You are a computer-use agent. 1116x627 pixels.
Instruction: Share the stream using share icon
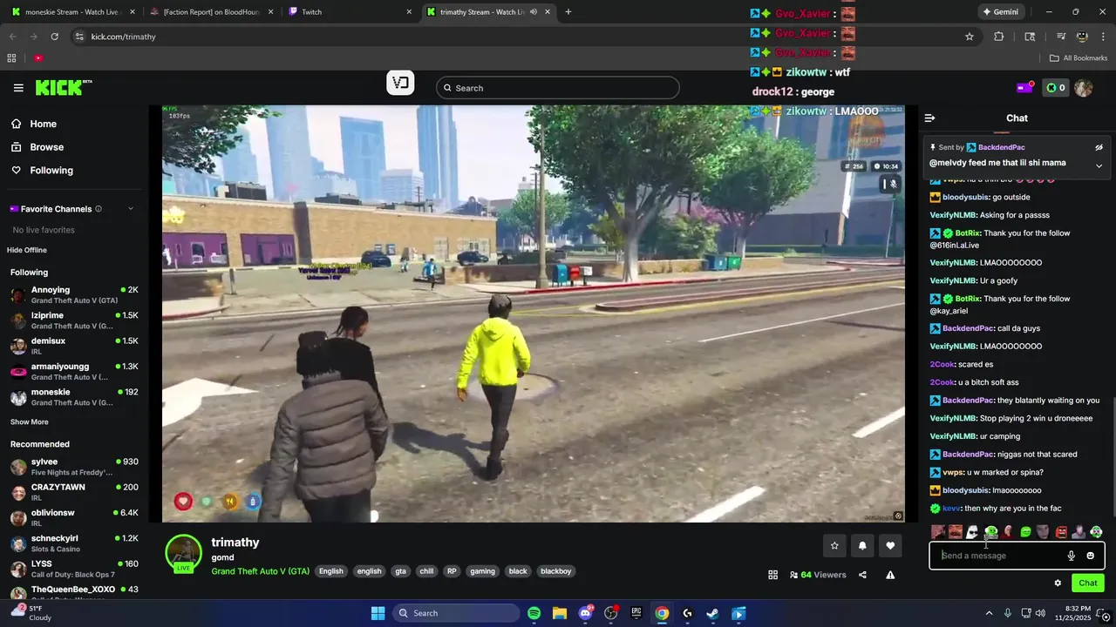[862, 575]
